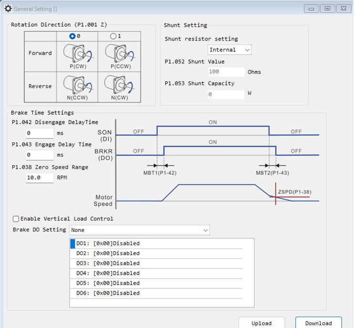355x328 pixels.
Task: Select rotation direction option 0
Action: click(72, 36)
